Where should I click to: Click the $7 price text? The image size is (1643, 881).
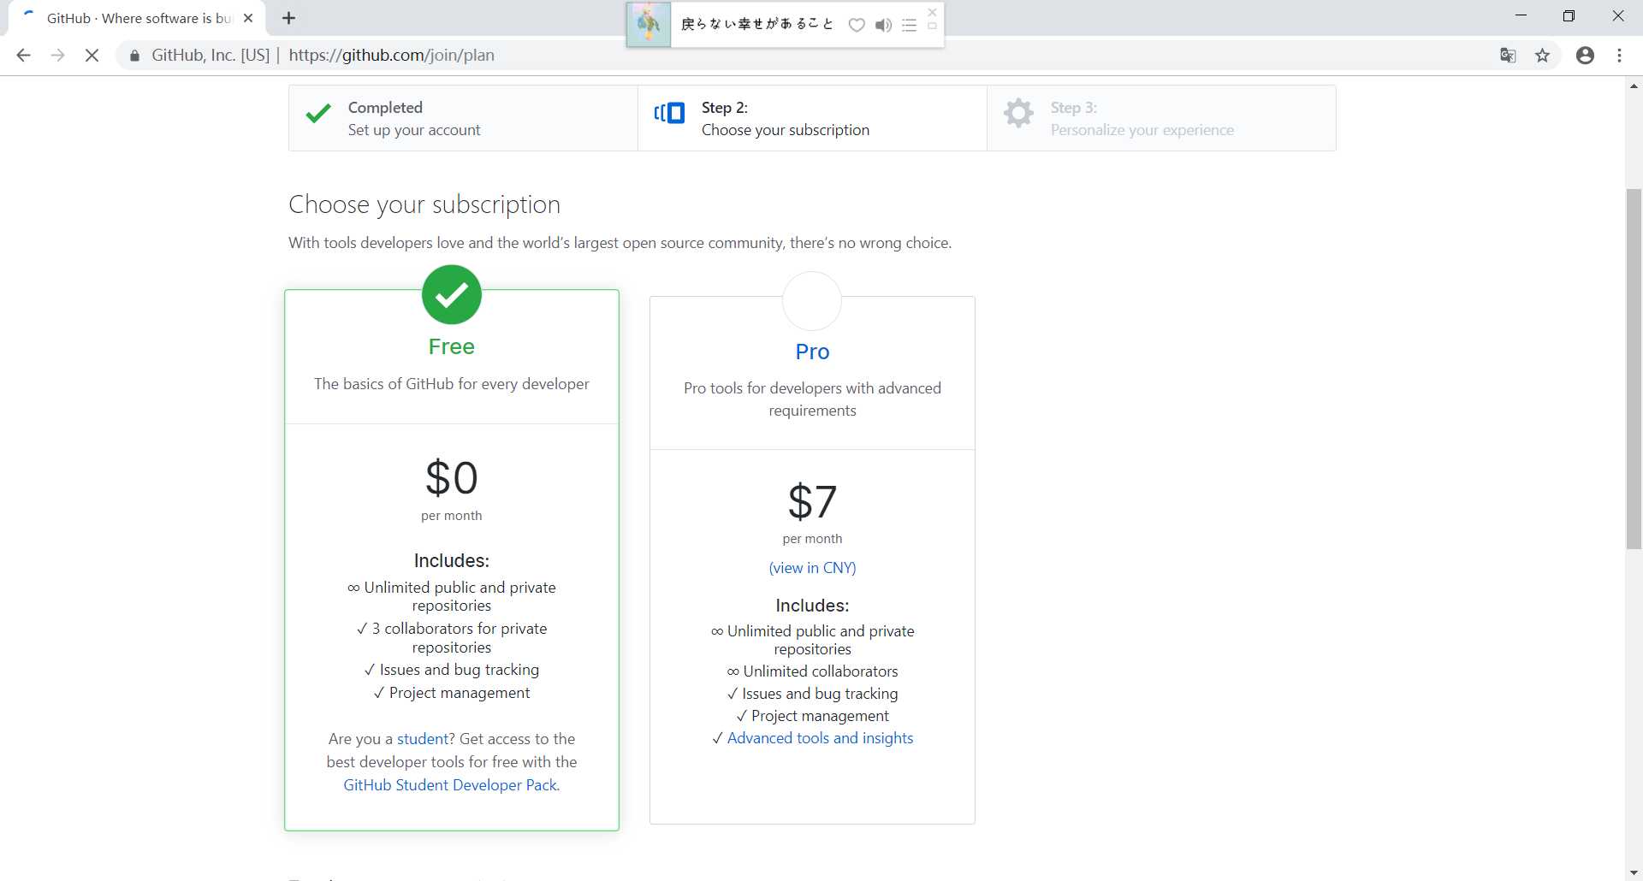tap(812, 501)
